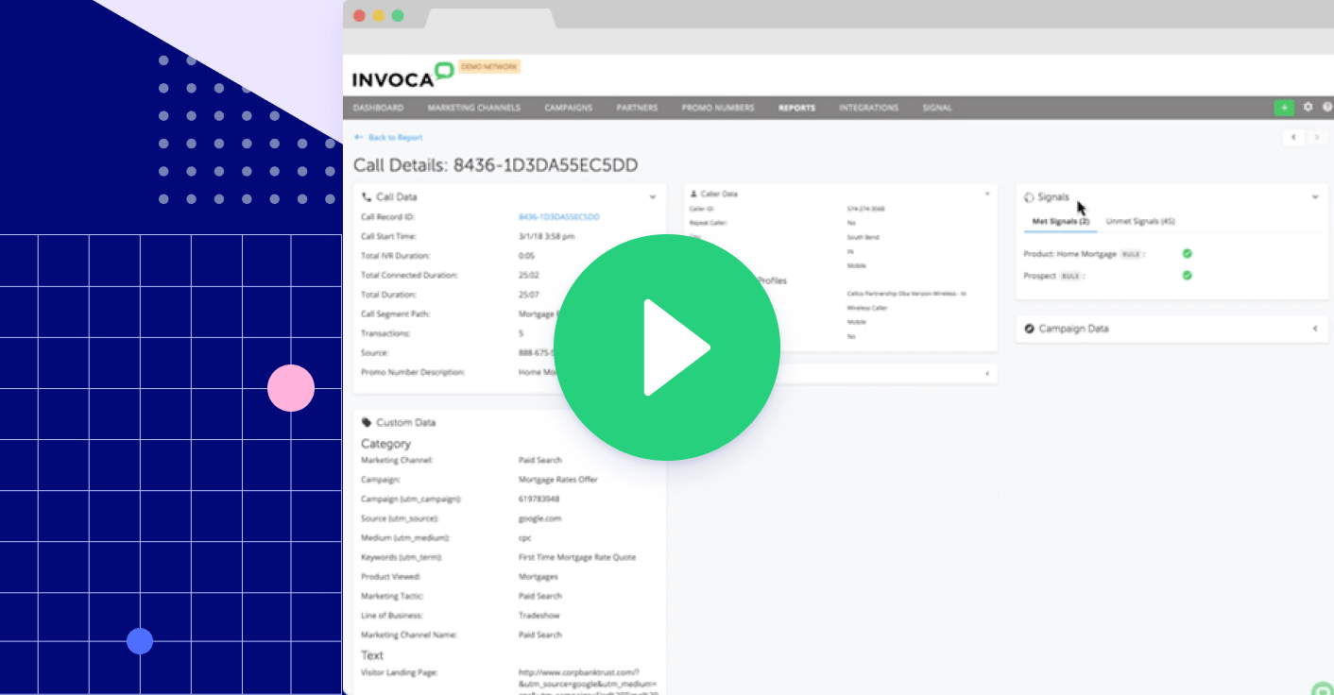Click the Signals panel target icon
This screenshot has height=695, width=1334.
coord(1028,196)
